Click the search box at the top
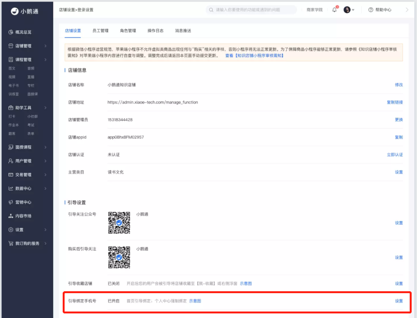Image resolution: width=417 pixels, height=318 pixels. tap(251, 10)
